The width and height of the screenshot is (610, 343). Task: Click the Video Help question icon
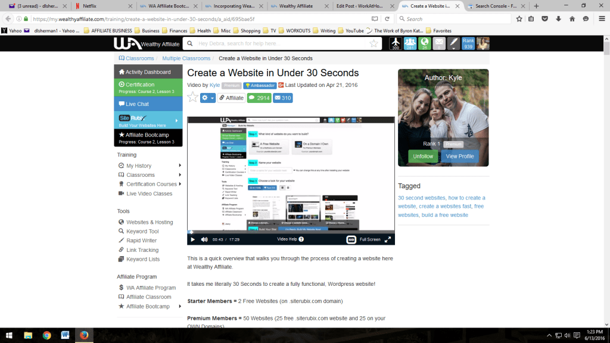pyautogui.click(x=301, y=239)
